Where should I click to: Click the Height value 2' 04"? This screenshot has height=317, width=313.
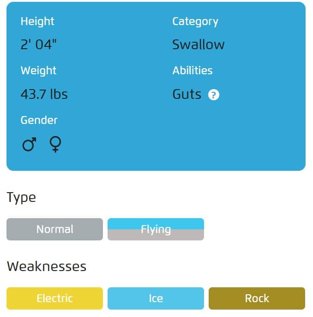coord(38,45)
